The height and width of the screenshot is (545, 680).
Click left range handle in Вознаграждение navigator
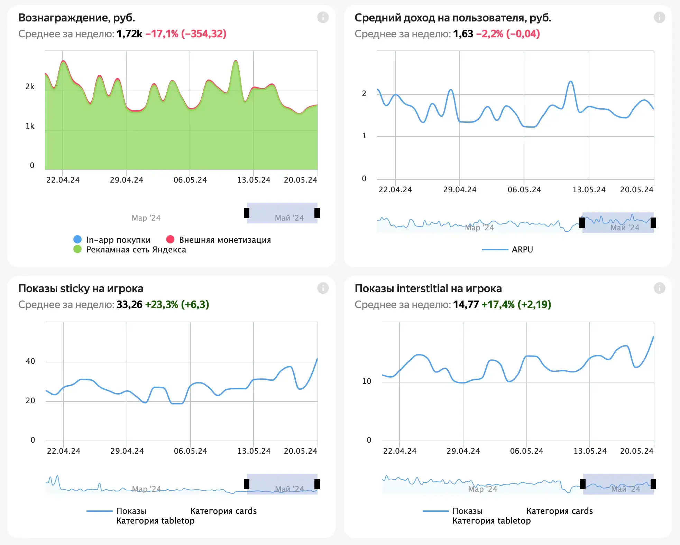(247, 213)
